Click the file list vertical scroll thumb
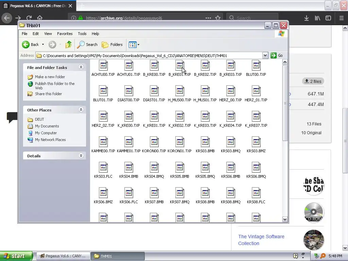The width and height of the screenshot is (348, 261). click(x=285, y=103)
